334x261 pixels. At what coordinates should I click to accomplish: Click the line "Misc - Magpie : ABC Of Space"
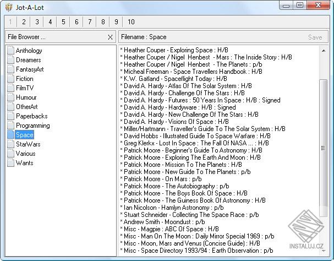169,229
